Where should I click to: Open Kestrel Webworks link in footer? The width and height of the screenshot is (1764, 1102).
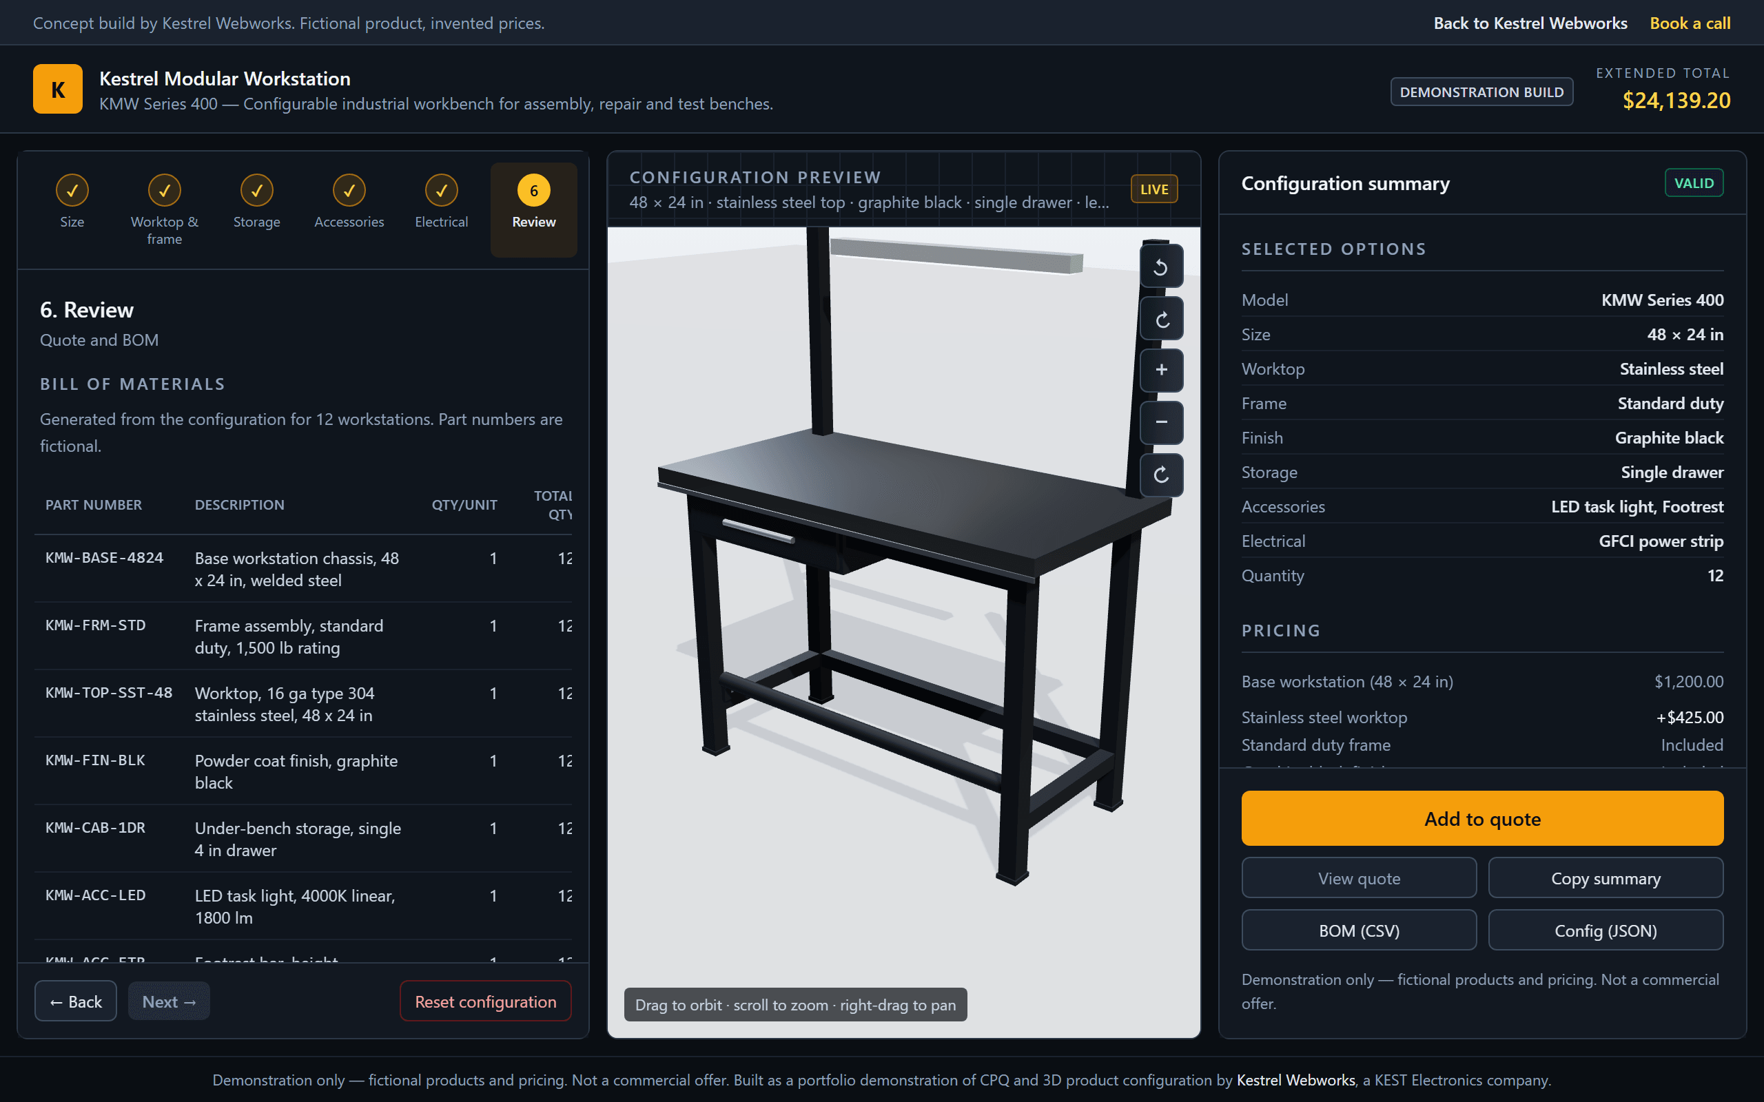(x=1295, y=1080)
